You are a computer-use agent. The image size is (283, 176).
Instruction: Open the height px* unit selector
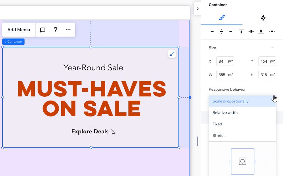coord(272,74)
